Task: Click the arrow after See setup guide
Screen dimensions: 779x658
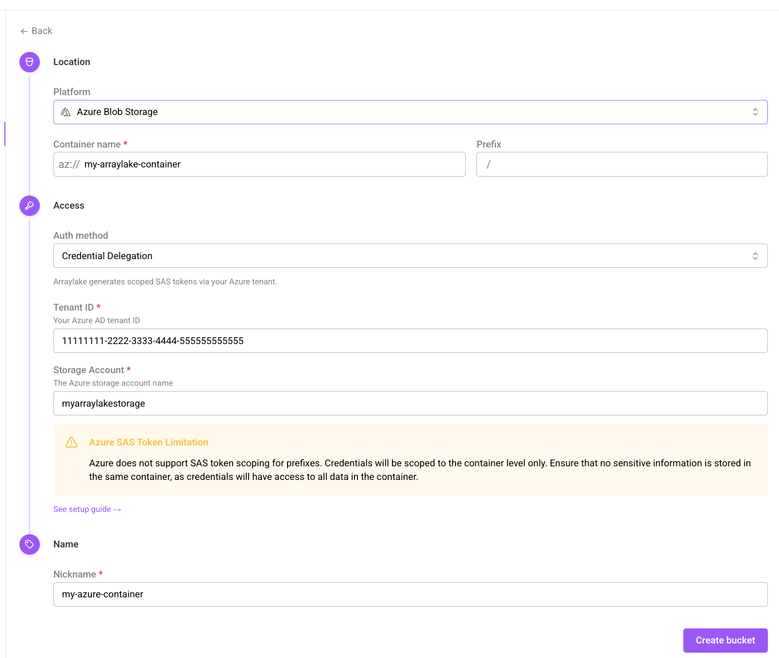Action: (x=117, y=510)
